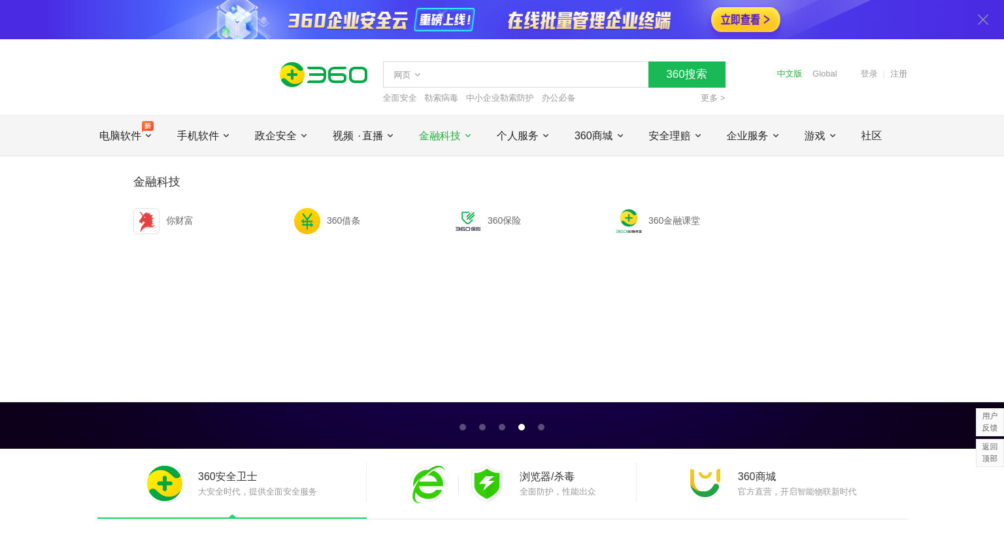Expand the 安全理赔 nav menu

point(675,136)
